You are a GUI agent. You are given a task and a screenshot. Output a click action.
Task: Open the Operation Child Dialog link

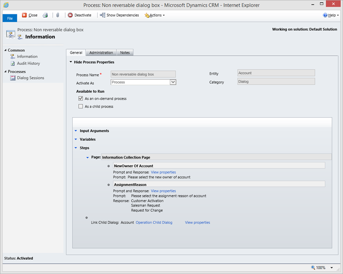(154, 222)
